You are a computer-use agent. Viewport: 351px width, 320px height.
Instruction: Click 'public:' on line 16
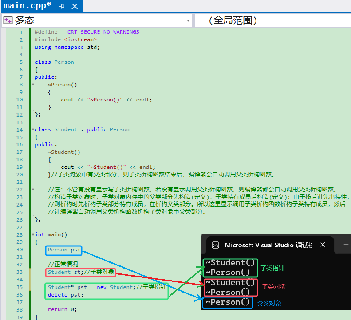pos(46,144)
